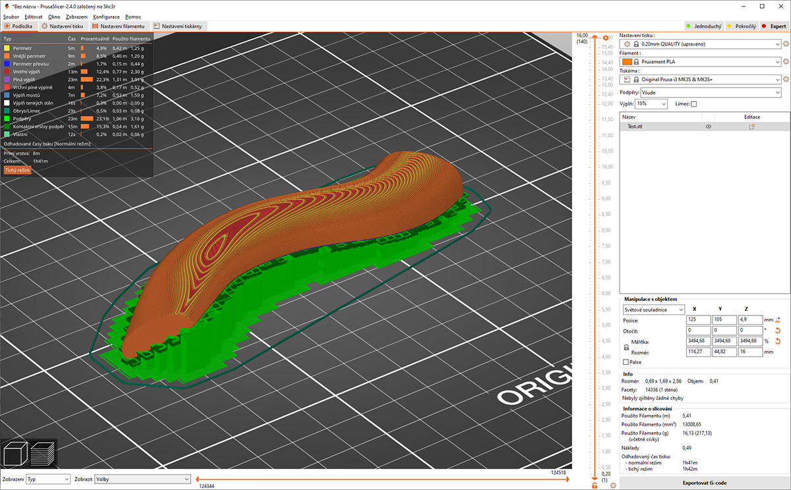Open print settings gear next to 0.20mm QUALITY
This screenshot has height=490, width=791.
[x=786, y=44]
